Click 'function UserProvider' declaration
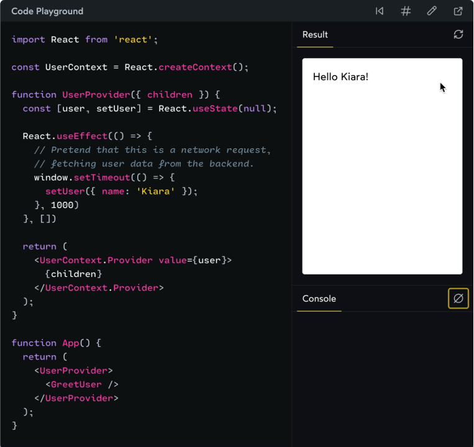Image resolution: width=474 pixels, height=447 pixels. (x=71, y=94)
